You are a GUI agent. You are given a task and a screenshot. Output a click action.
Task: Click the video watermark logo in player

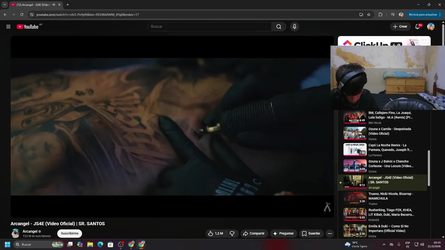coord(327,207)
